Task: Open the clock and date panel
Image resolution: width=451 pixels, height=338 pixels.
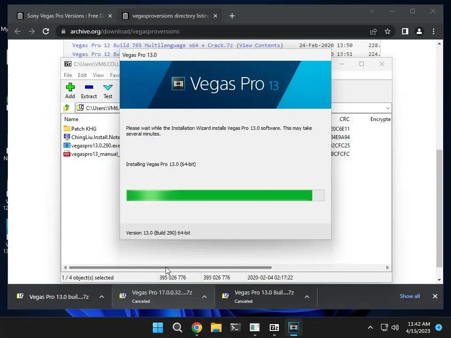Action: 418,327
